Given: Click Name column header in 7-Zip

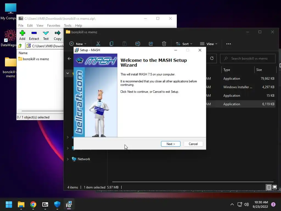Looking at the screenshot, I should (23, 53).
